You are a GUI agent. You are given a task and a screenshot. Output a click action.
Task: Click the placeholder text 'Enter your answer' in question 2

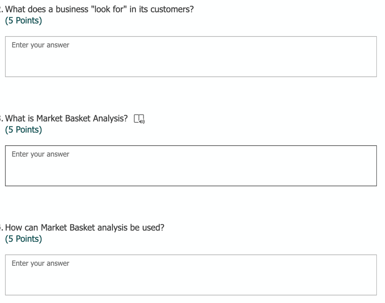click(40, 45)
